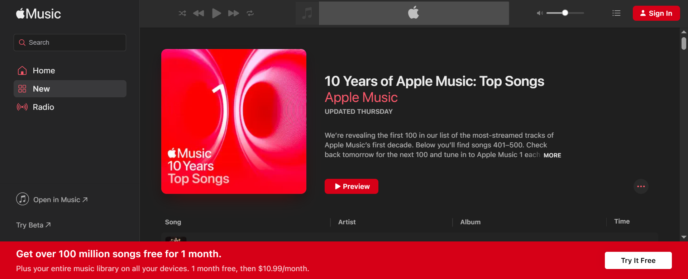Click the red Preview button
The image size is (688, 279).
click(x=351, y=186)
